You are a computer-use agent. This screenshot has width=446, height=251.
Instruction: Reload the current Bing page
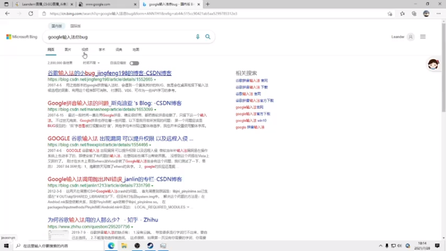pyautogui.click(x=31, y=13)
